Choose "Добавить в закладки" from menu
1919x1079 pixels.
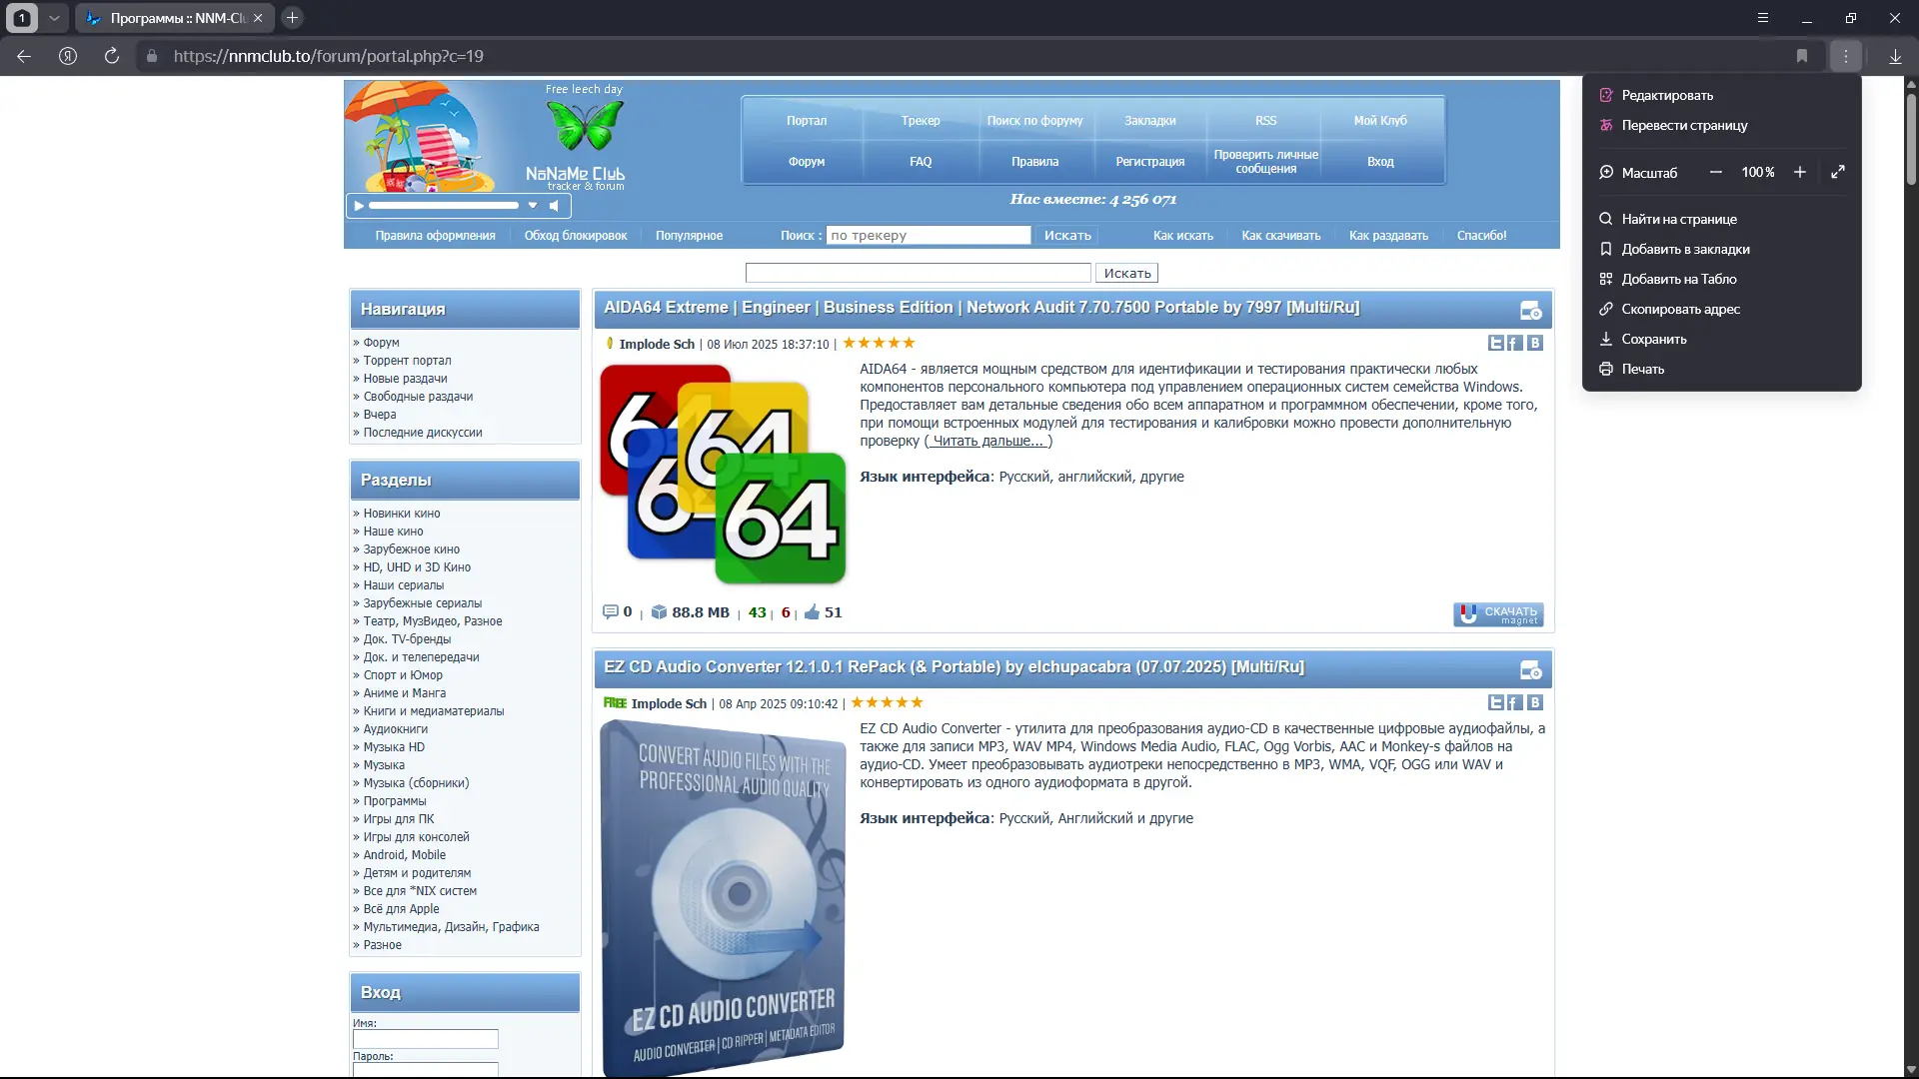[x=1685, y=250]
